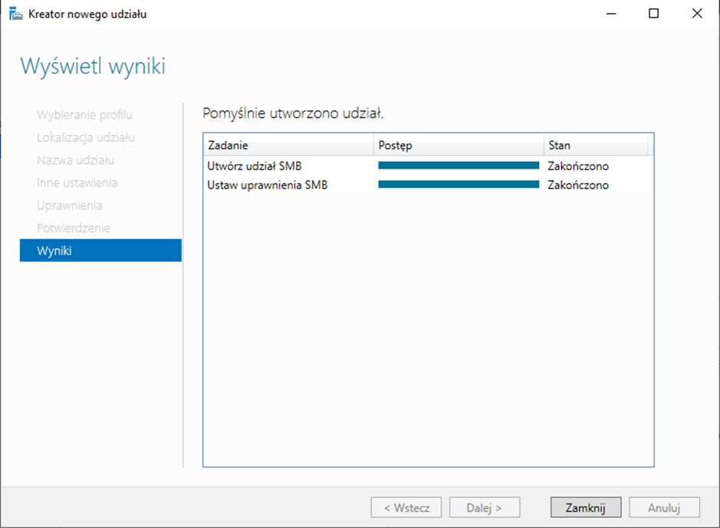Click the Anuluj button
Image resolution: width=720 pixels, height=528 pixels.
(664, 507)
